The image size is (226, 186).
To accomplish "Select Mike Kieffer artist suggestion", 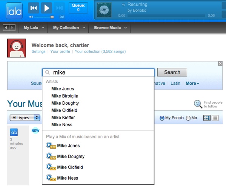I will point(63,118).
